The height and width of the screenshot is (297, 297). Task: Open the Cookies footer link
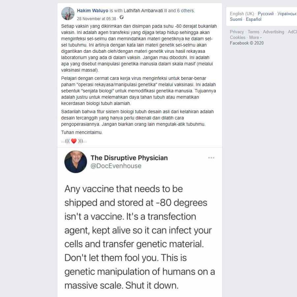238,37
